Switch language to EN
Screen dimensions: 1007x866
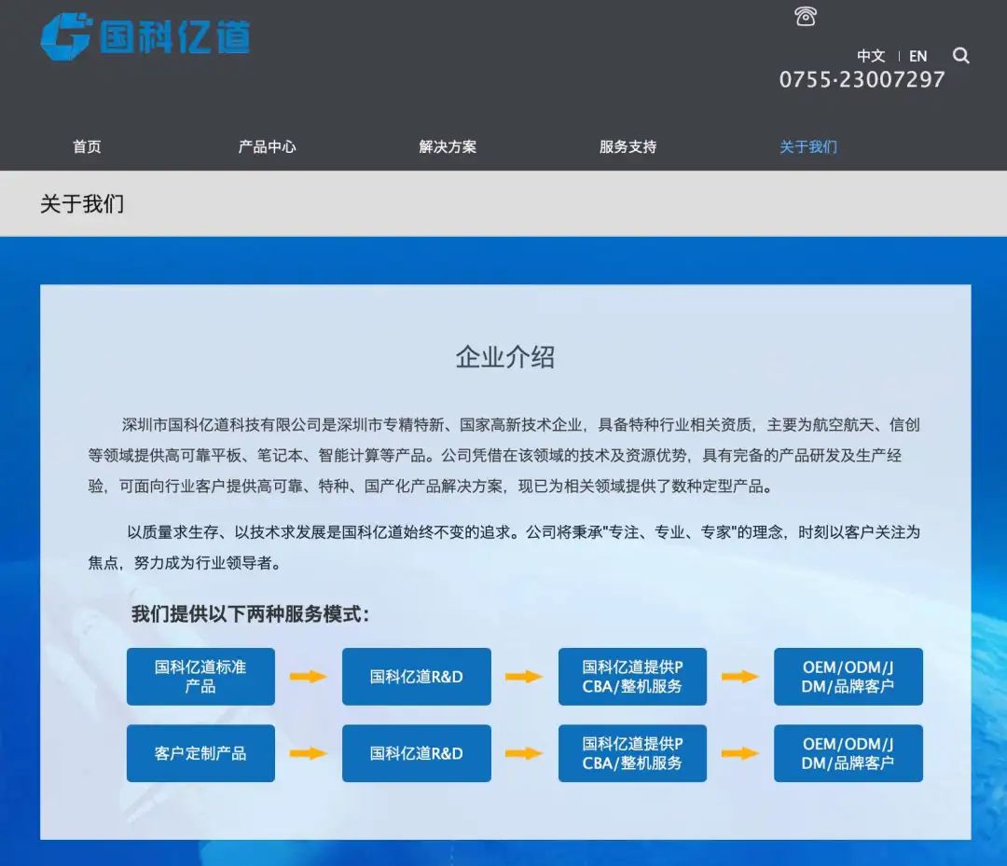(917, 57)
